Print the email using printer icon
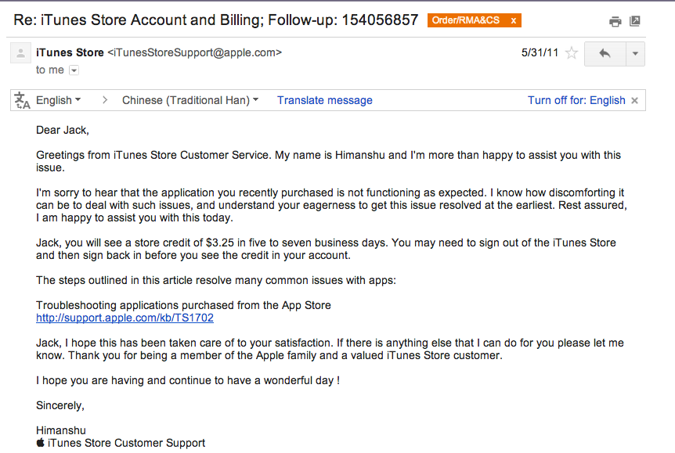The image size is (675, 453). (x=615, y=21)
